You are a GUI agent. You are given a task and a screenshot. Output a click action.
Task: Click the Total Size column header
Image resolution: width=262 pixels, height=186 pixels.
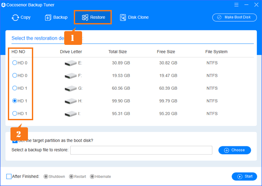point(117,52)
